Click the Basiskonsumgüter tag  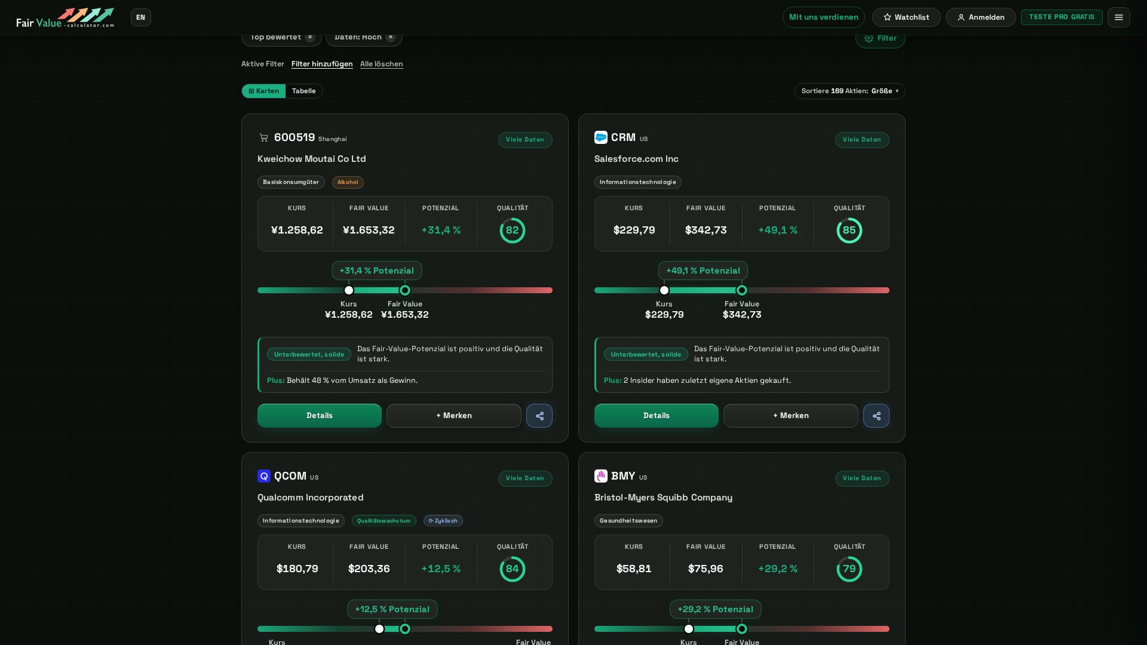click(x=291, y=182)
